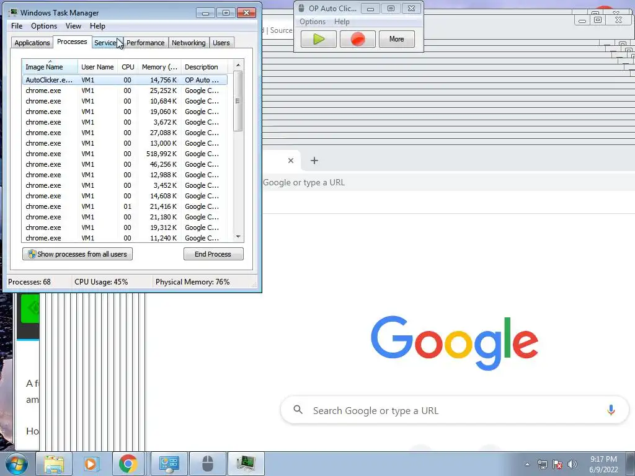The width and height of the screenshot is (635, 476).
Task: Click the volume speaker tray icon
Action: [x=572, y=464]
